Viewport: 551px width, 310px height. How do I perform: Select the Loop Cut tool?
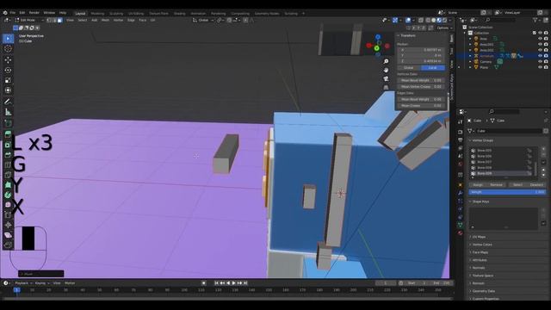[8, 164]
